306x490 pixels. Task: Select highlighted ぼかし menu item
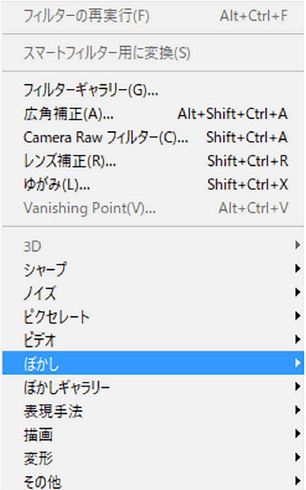click(41, 363)
